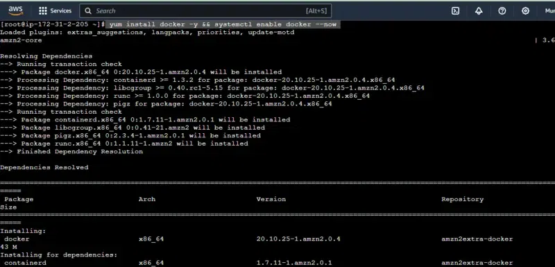Screen dimensions: 555x267
Task: Click x86_64 arch in containerd row
Action: coord(151,263)
